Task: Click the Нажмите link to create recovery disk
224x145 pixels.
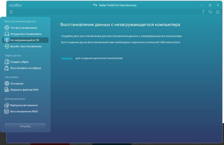Action: point(67,58)
